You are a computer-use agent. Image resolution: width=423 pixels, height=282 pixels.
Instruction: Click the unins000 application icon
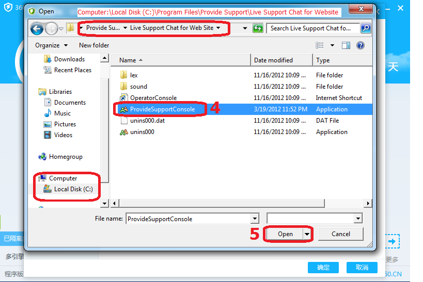click(124, 132)
